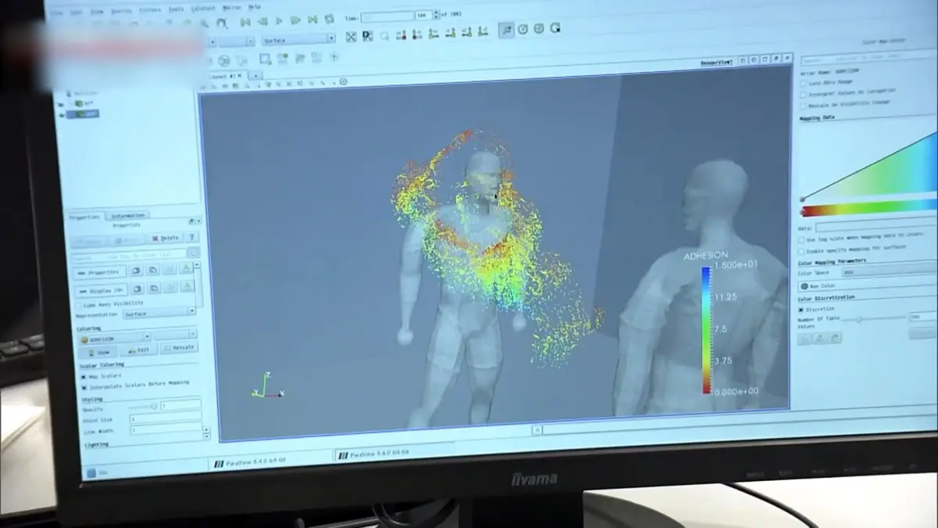Image resolution: width=938 pixels, height=528 pixels.
Task: Open the ADHESION coloring array dropdown
Action: click(x=113, y=338)
